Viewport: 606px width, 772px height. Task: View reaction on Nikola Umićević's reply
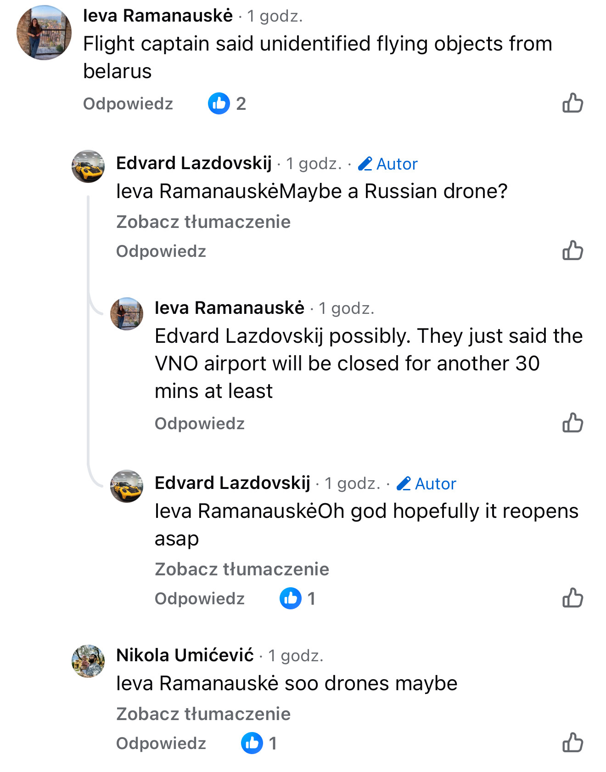pyautogui.click(x=259, y=743)
